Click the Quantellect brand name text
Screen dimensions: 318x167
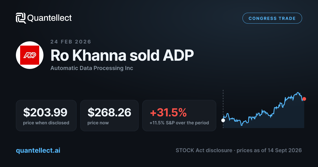50,18
